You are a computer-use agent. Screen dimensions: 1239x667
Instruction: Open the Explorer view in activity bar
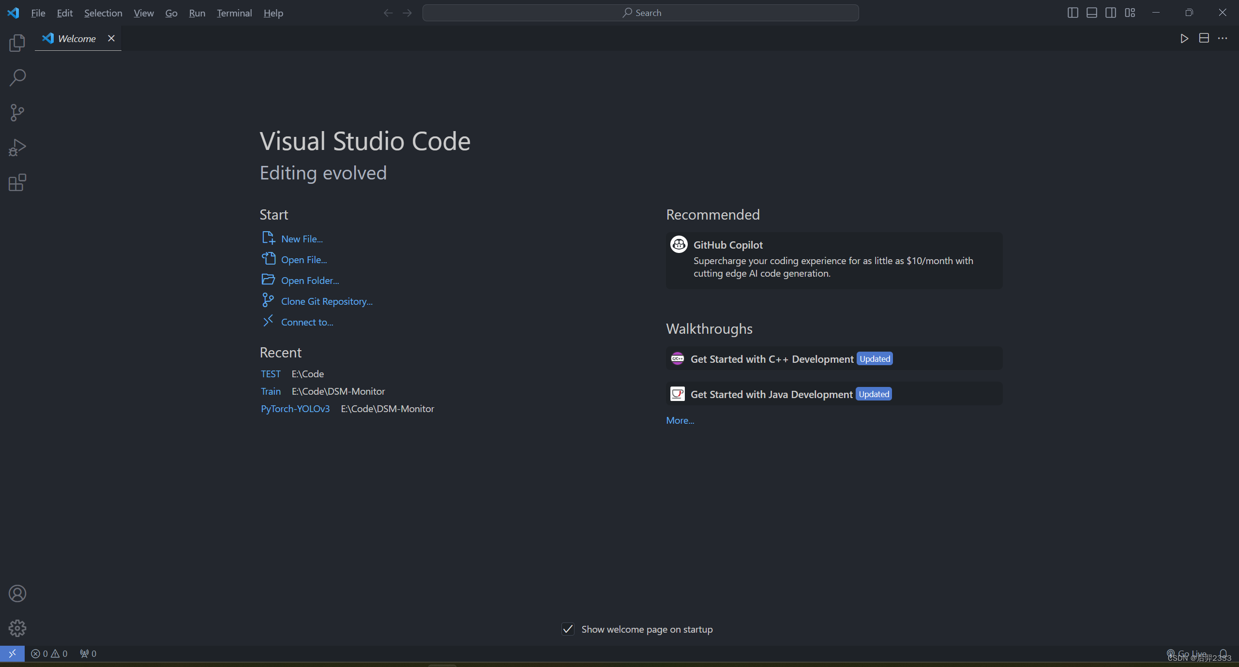17,43
